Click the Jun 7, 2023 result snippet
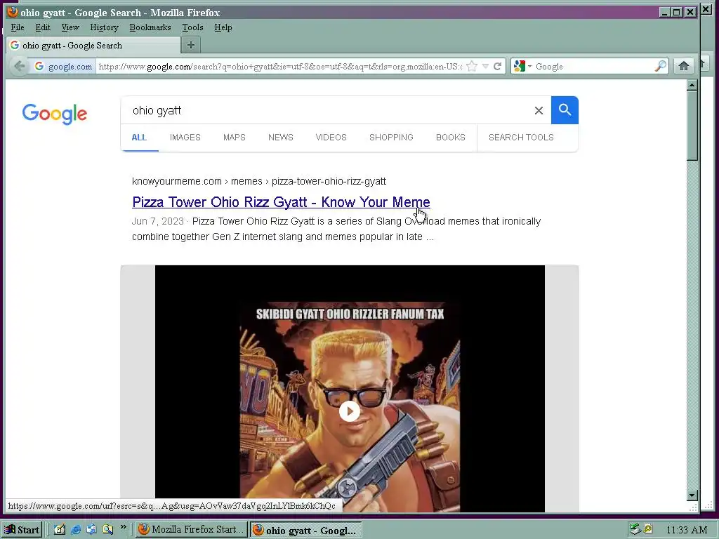The width and height of the screenshot is (719, 539). pyautogui.click(x=336, y=229)
